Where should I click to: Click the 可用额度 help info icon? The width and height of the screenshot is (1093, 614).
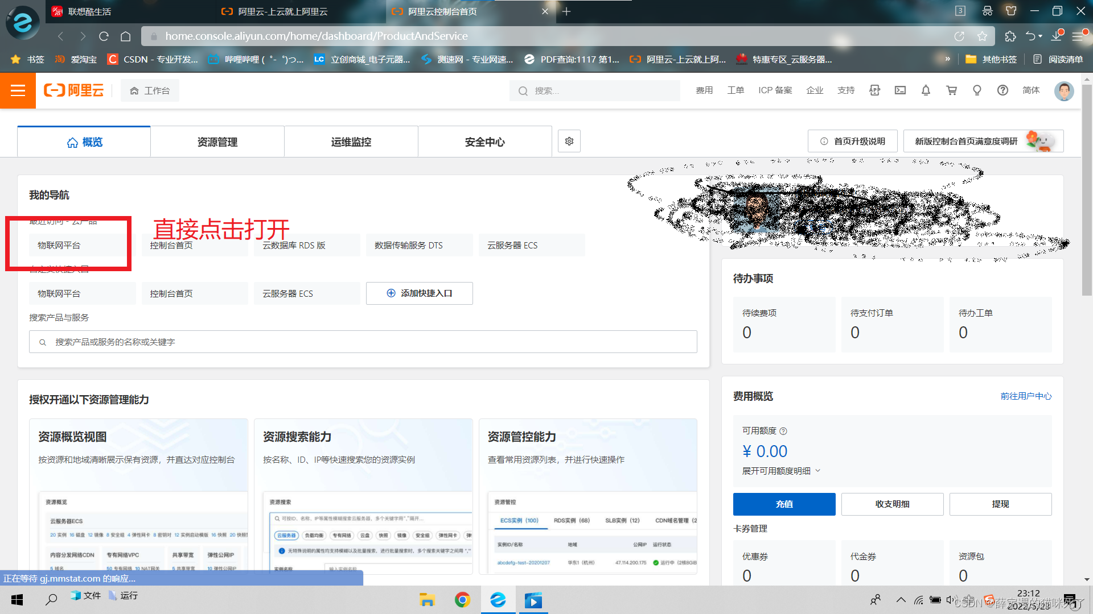(x=783, y=431)
